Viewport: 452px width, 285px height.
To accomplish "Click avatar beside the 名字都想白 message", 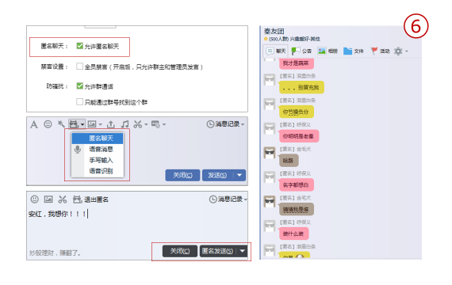I will pyautogui.click(x=270, y=177).
